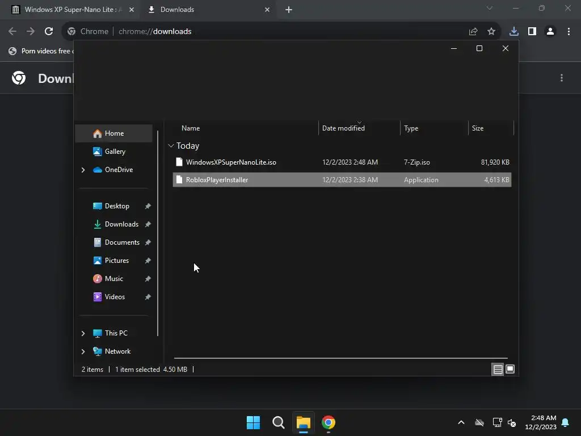The width and height of the screenshot is (581, 436).
Task: Show hidden system tray icons
Action: tap(461, 422)
